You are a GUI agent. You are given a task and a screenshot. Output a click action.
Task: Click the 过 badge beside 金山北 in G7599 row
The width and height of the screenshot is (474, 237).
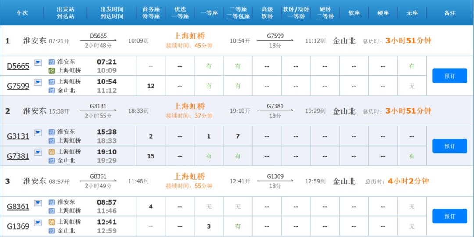52,90
